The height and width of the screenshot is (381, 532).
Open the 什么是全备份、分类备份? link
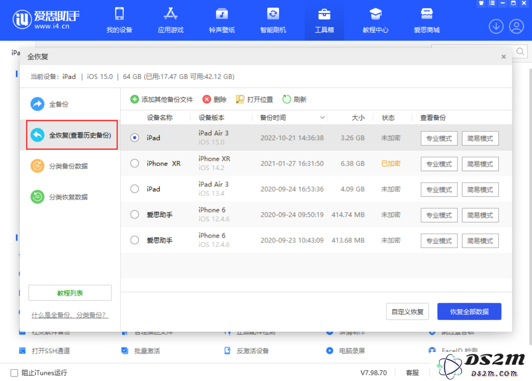tap(70, 315)
